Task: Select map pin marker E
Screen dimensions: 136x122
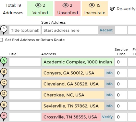Action: click(4, 106)
